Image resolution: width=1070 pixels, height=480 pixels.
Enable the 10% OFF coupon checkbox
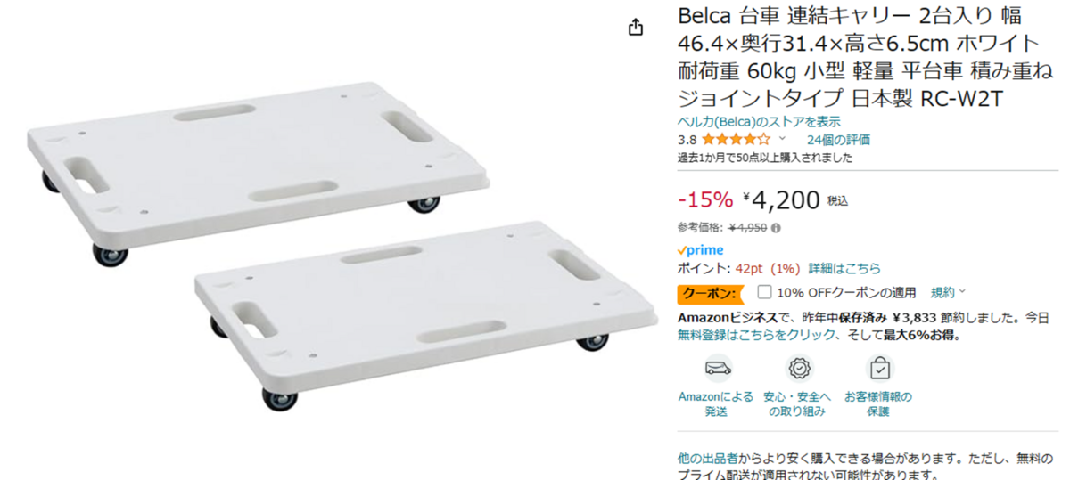point(764,292)
